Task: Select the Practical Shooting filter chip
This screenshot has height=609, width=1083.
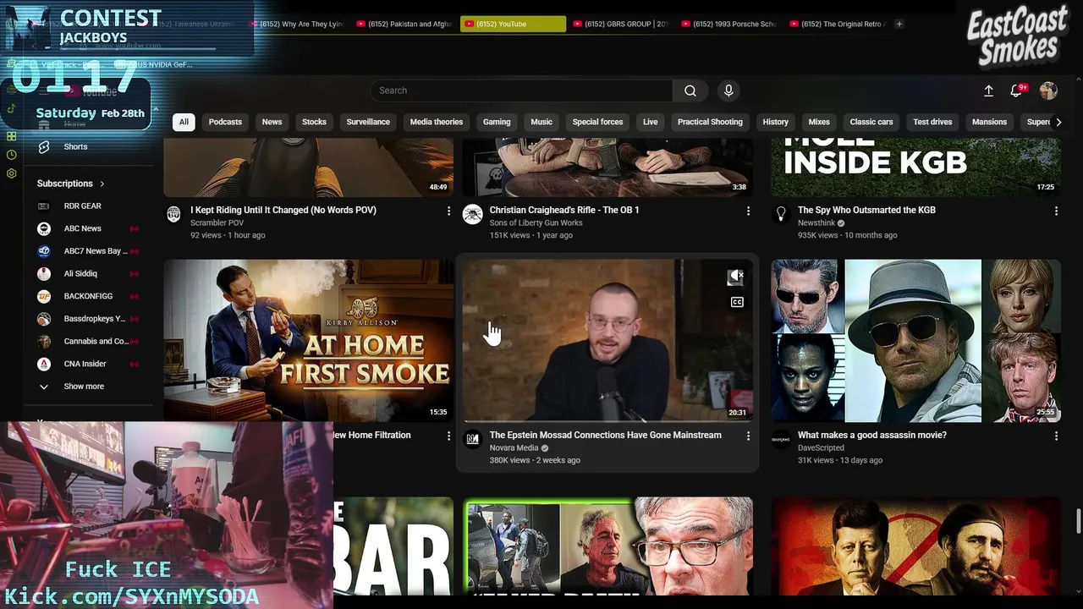Action: [710, 122]
